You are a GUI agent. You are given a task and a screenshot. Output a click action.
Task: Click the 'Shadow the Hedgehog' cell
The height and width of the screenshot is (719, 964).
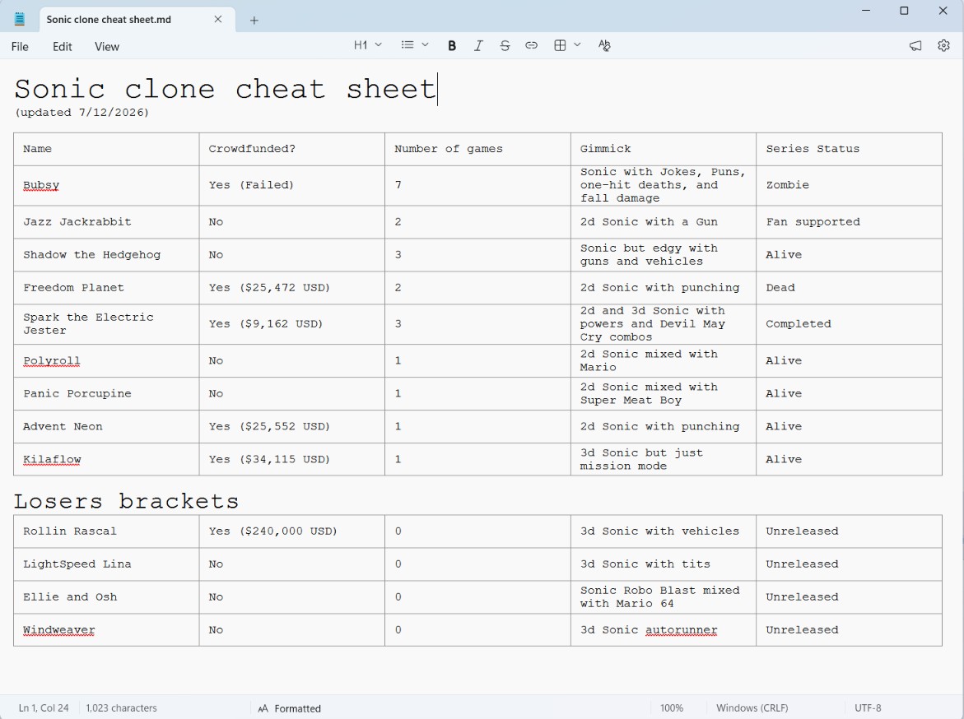106,254
